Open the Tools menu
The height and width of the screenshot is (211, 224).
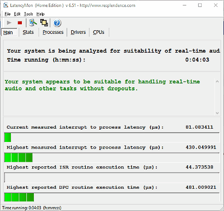28,14
